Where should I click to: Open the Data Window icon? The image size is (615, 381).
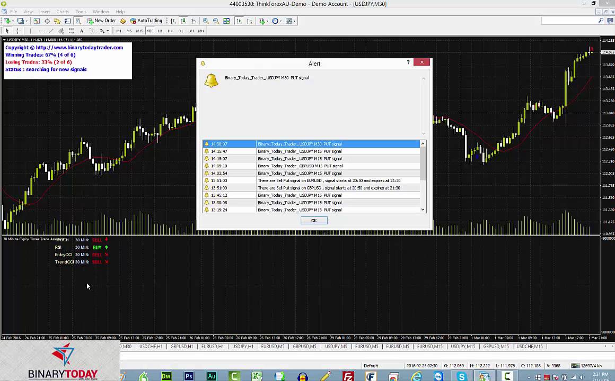point(47,21)
